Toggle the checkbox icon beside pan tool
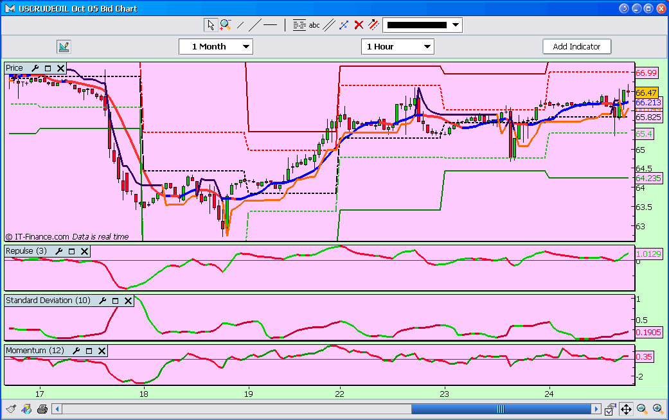 [x=610, y=409]
